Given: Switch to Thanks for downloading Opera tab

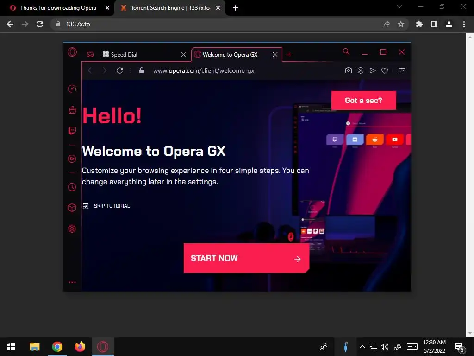Looking at the screenshot, I should (58, 8).
